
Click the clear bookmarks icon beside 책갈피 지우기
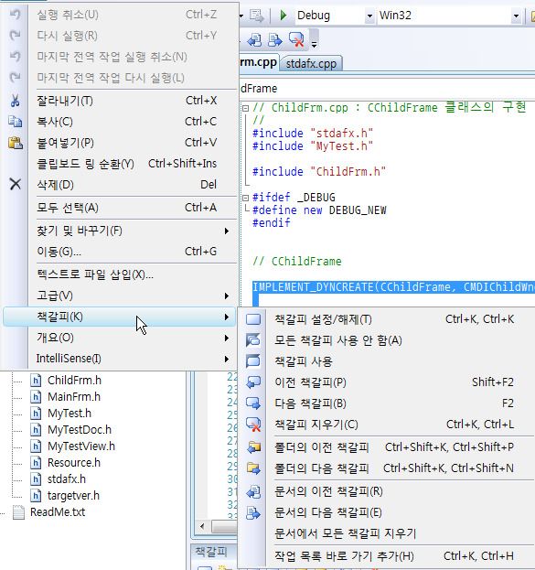tap(253, 425)
